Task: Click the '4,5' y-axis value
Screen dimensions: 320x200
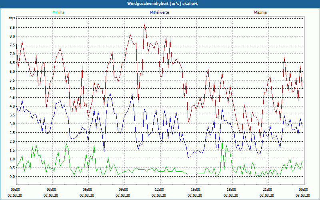Action: [x=12, y=98]
